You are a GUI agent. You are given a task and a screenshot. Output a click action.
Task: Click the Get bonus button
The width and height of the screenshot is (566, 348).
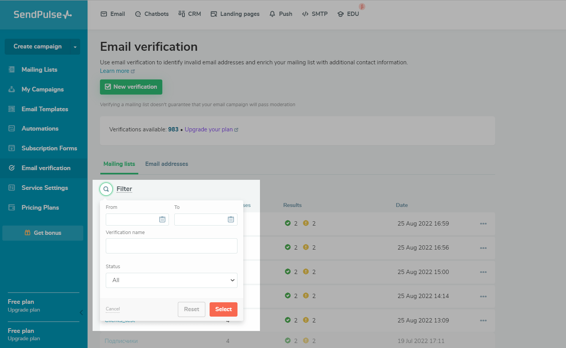click(43, 233)
